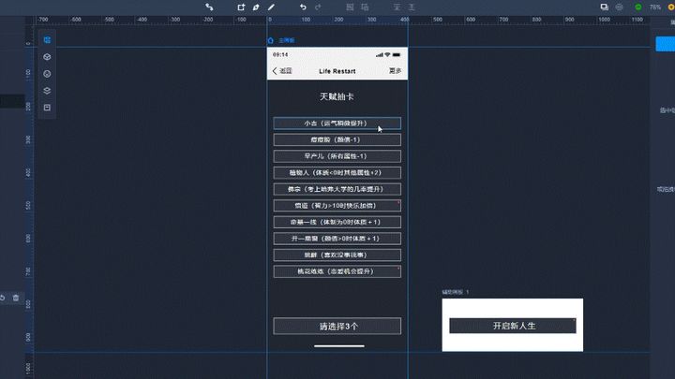Click the restore arrow icon at far left

tap(3, 298)
